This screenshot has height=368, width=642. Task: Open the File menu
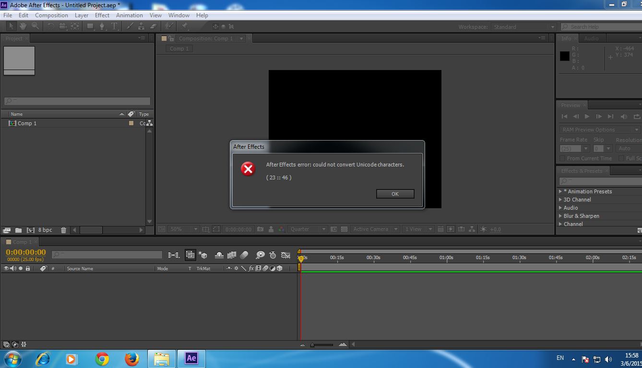point(8,15)
